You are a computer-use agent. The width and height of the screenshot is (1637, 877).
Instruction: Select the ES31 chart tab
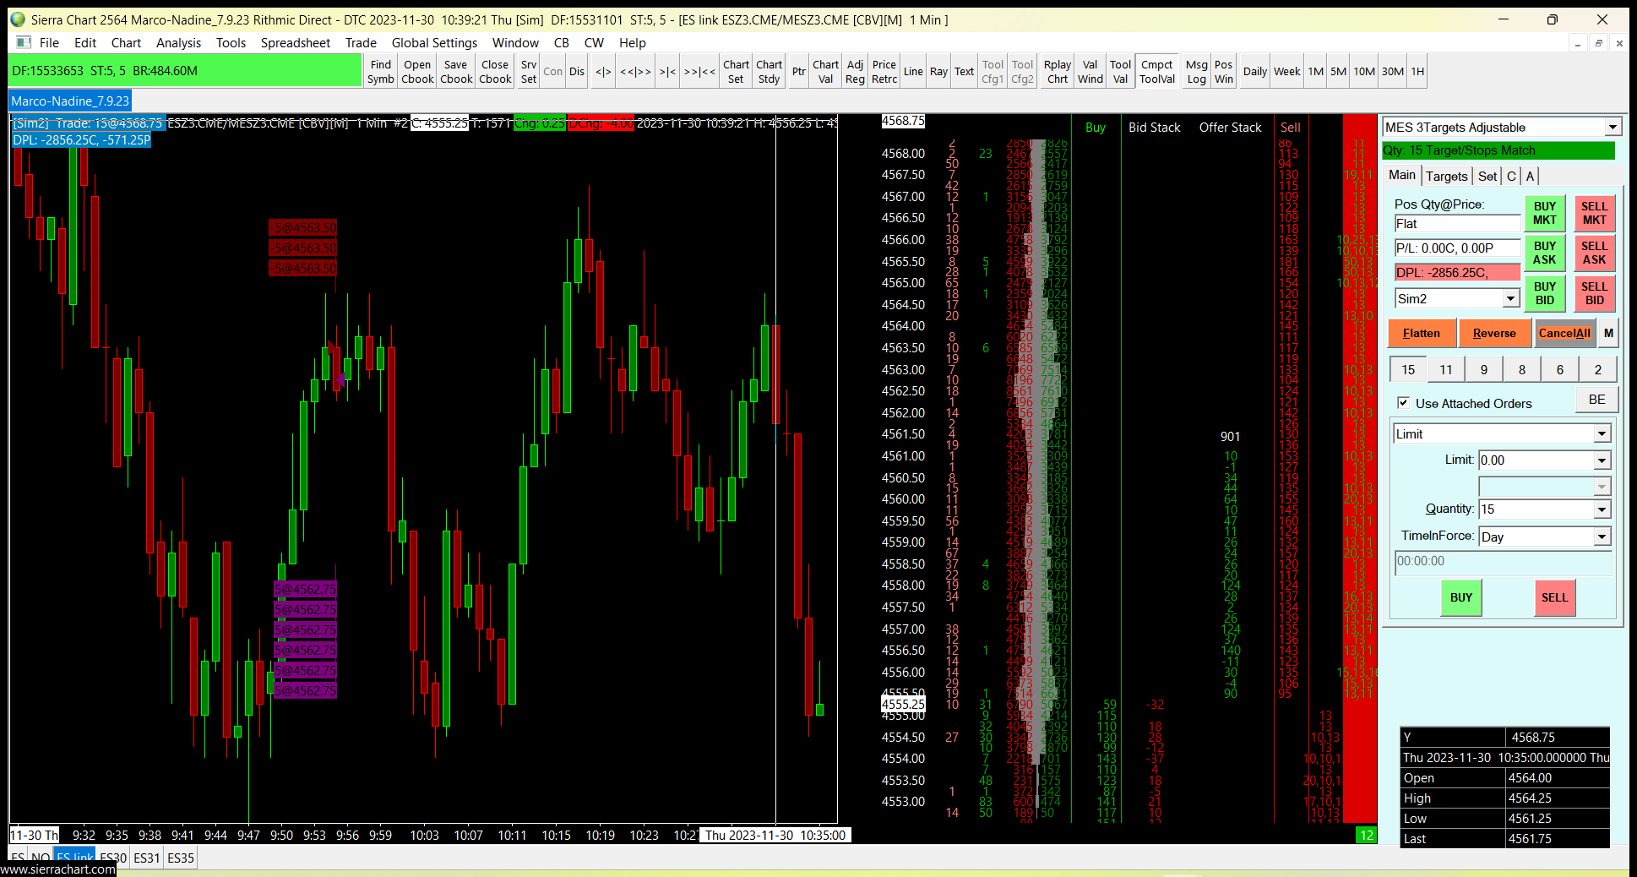(146, 858)
